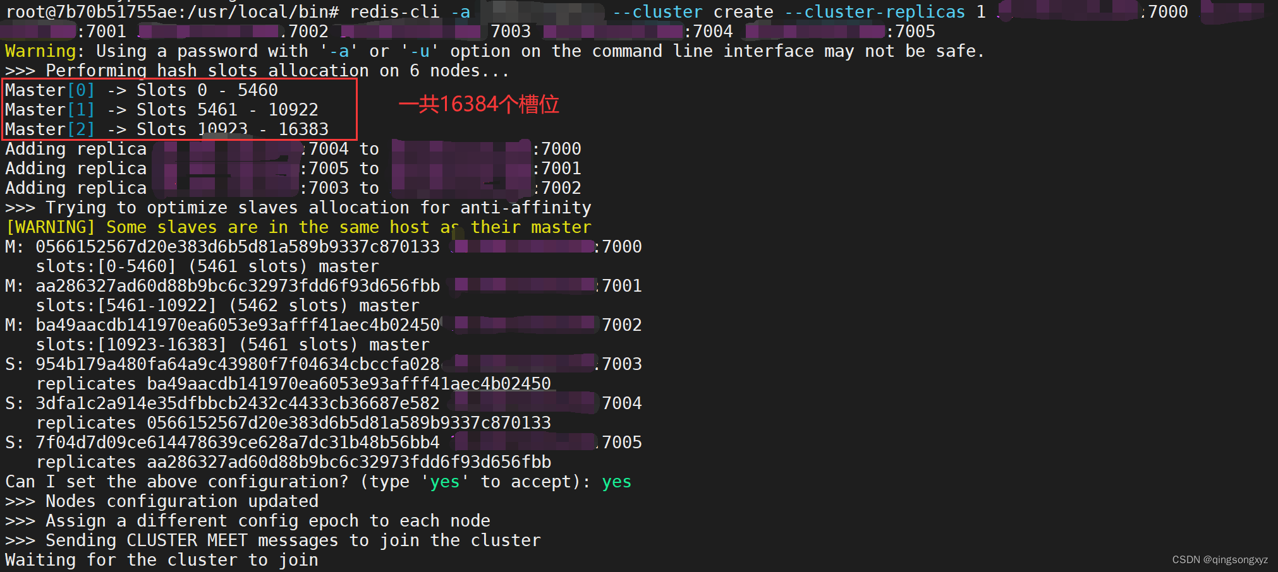Image resolution: width=1278 pixels, height=572 pixels.
Task: Click the 'slots:[5461-10922] (5462 slots) master' line
Action: tap(228, 306)
